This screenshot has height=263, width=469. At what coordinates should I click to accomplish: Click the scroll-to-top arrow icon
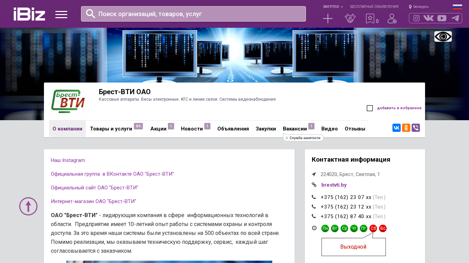click(x=28, y=206)
